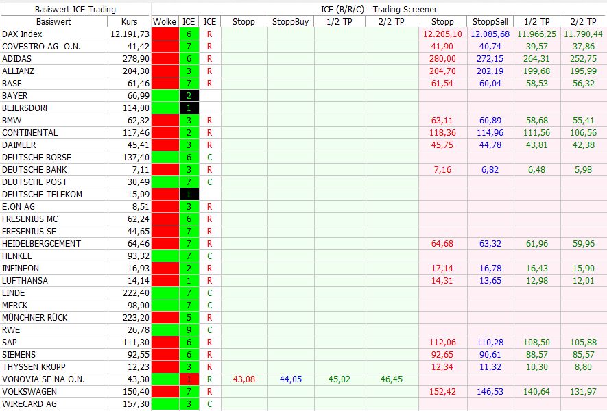Select Deutsche Bank's stop value 7,16
607x411 pixels.
pyautogui.click(x=442, y=170)
